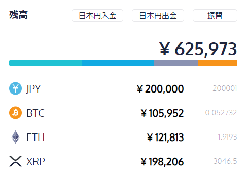The width and height of the screenshot is (248, 184).
Task: Open the 日本円出金 withdrawal button
Action: (158, 16)
